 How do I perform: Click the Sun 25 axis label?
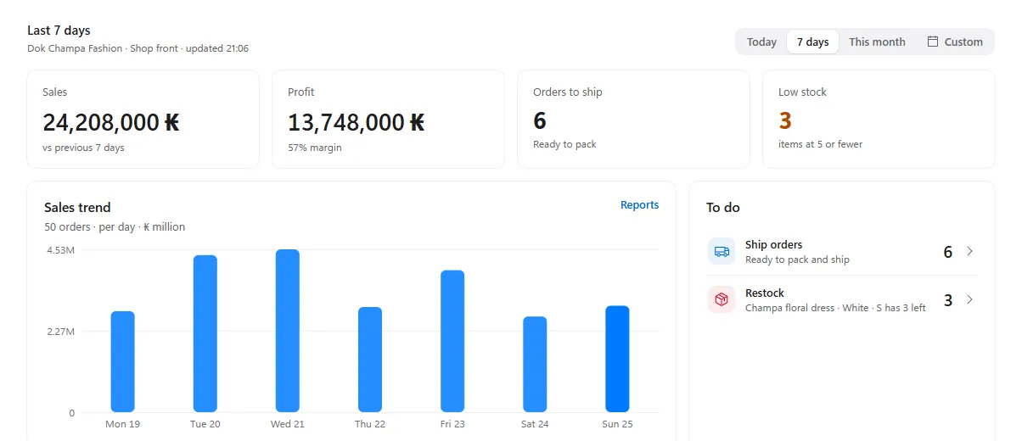tap(617, 424)
